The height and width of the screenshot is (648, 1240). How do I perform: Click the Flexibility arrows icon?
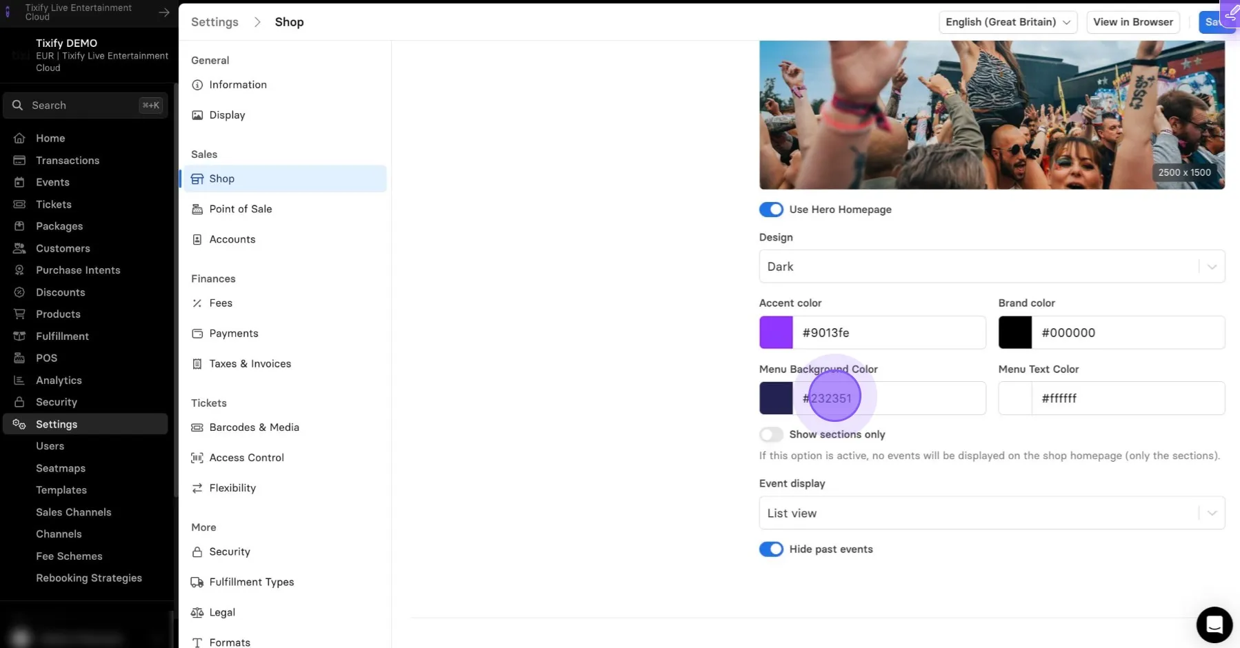(197, 488)
